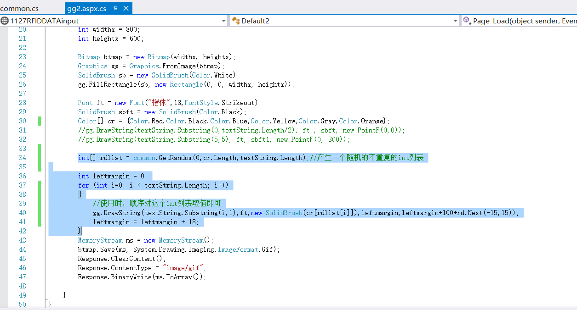Switch to the common.cs tab
This screenshot has width=577, height=310.
[x=19, y=8]
